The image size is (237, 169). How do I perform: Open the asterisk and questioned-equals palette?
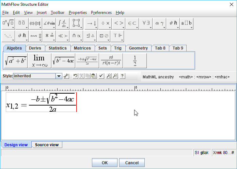49,36
